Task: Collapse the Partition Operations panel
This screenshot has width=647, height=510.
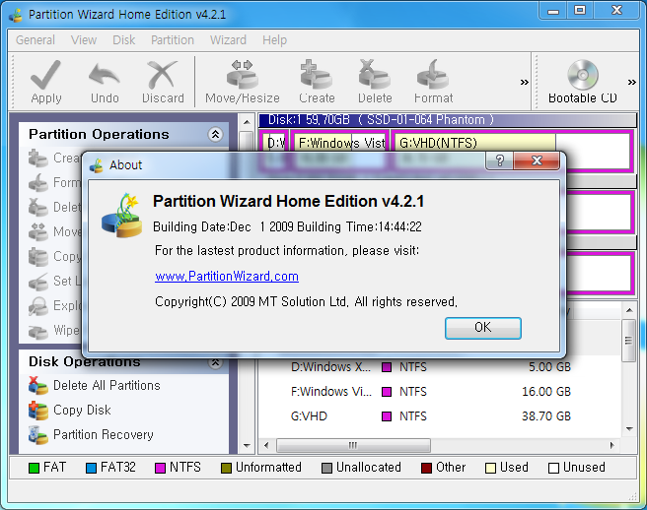Action: (215, 134)
